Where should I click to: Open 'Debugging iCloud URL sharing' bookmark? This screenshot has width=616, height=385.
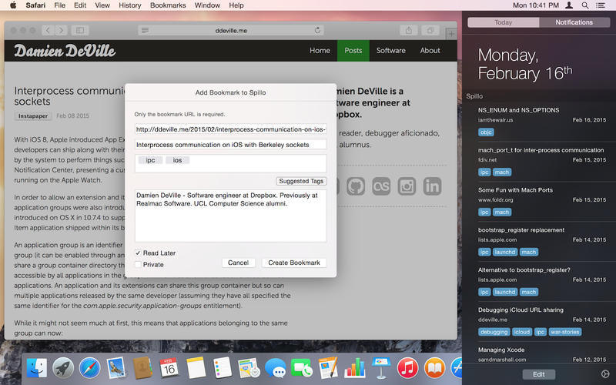[x=521, y=310]
